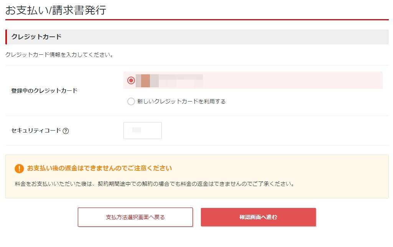Click the pink highlighted registered card row
Viewport: 393px width, 247px height.
253,80
